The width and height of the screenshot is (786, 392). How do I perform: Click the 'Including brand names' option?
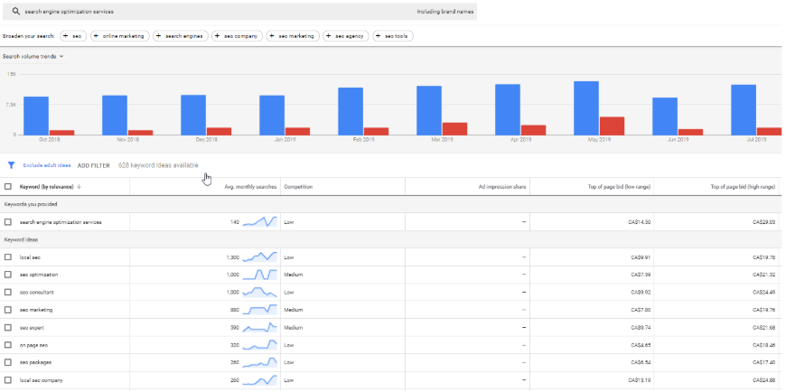[445, 11]
